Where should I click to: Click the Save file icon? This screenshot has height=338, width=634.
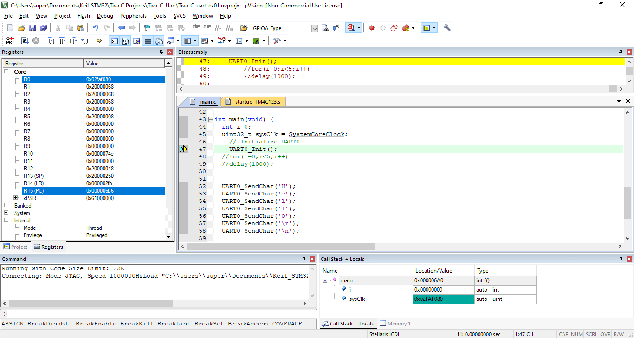(32, 28)
